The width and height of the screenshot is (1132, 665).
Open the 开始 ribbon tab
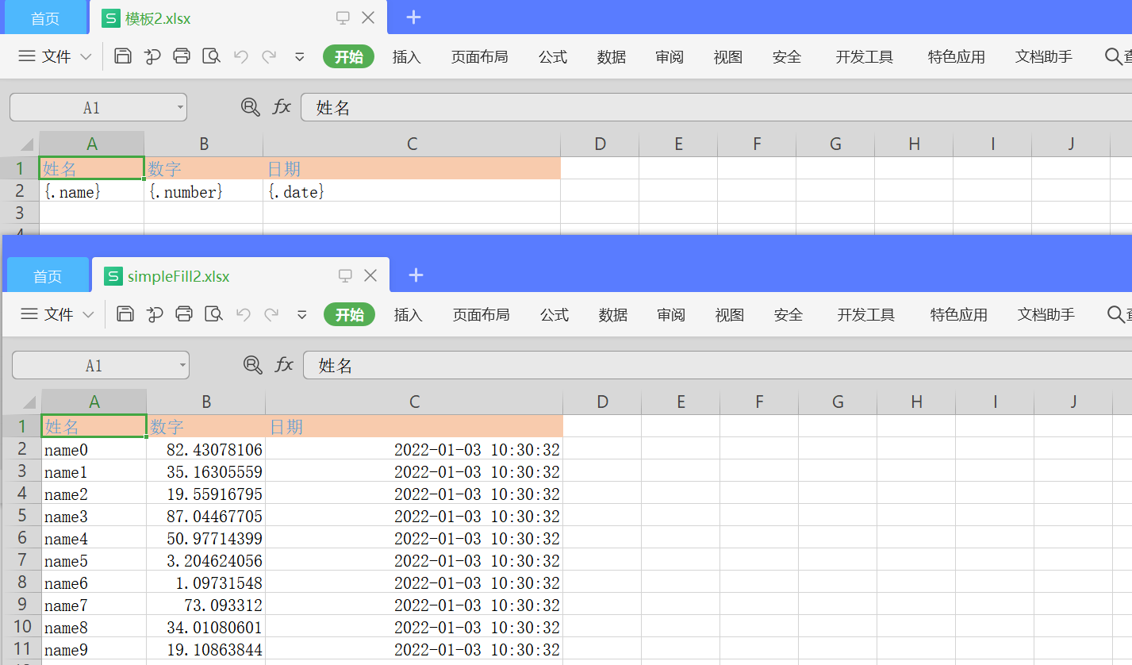348,56
